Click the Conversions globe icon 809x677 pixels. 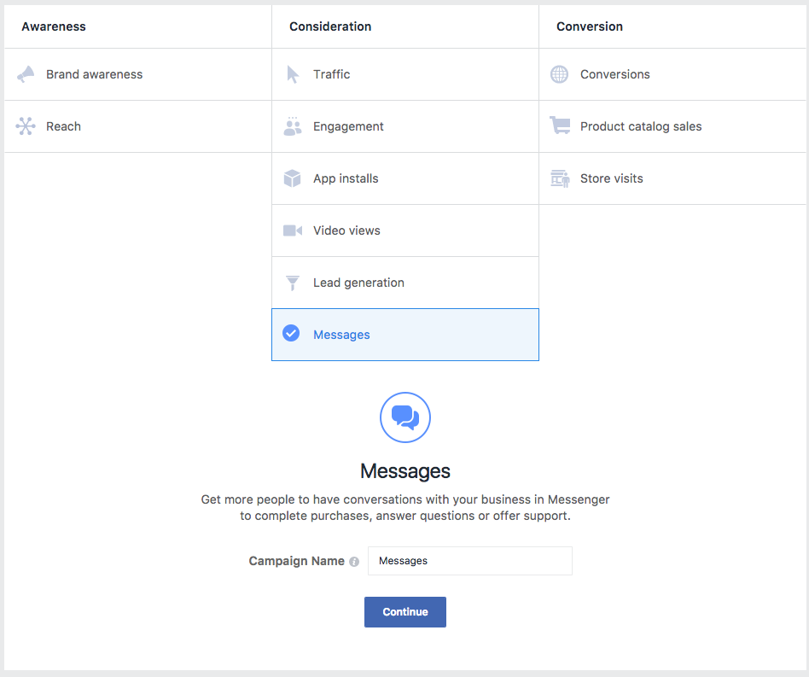coord(560,74)
